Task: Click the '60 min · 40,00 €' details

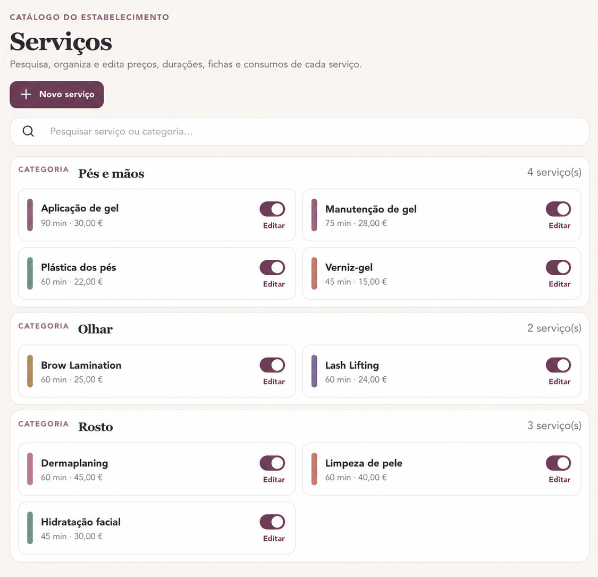Action: 356,478
